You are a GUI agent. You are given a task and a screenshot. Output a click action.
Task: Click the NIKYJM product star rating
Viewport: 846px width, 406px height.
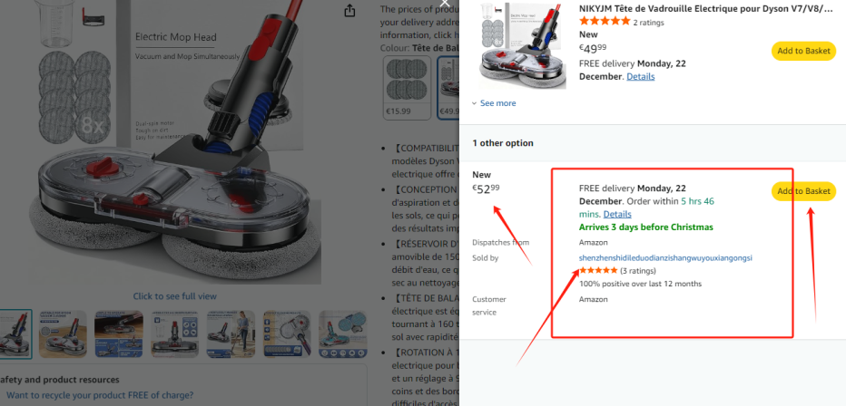(x=605, y=22)
